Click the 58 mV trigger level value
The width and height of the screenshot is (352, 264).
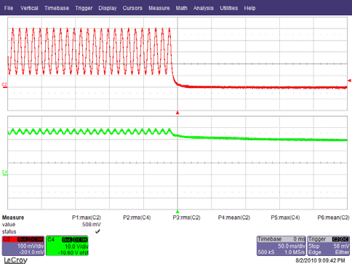click(x=341, y=246)
